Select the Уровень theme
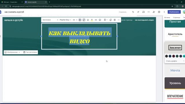Screen dimensions: 185x104 coord(175,83)
